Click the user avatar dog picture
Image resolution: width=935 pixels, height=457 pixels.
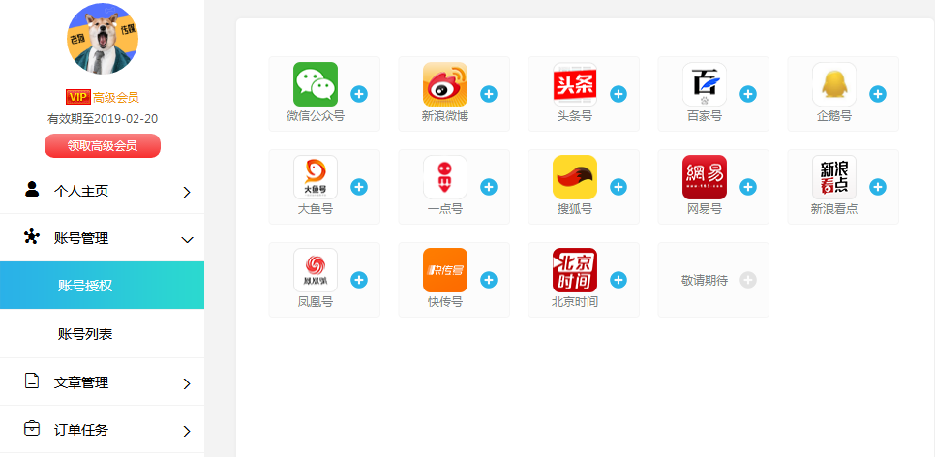point(103,39)
